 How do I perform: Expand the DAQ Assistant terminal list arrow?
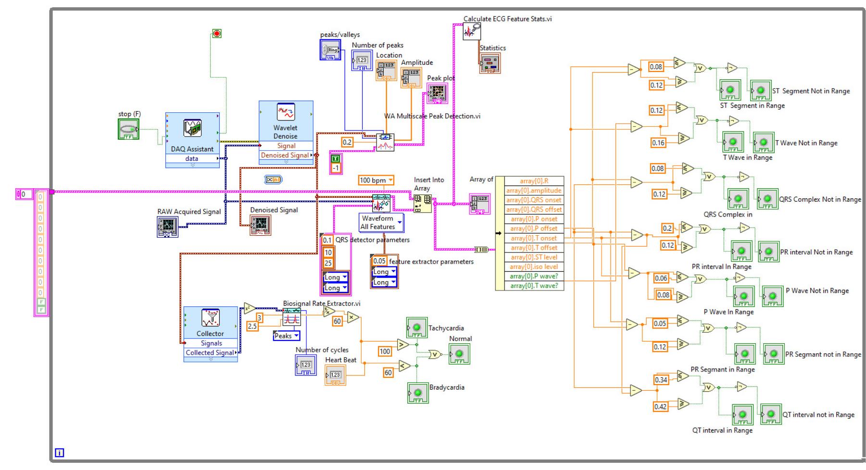pos(192,165)
